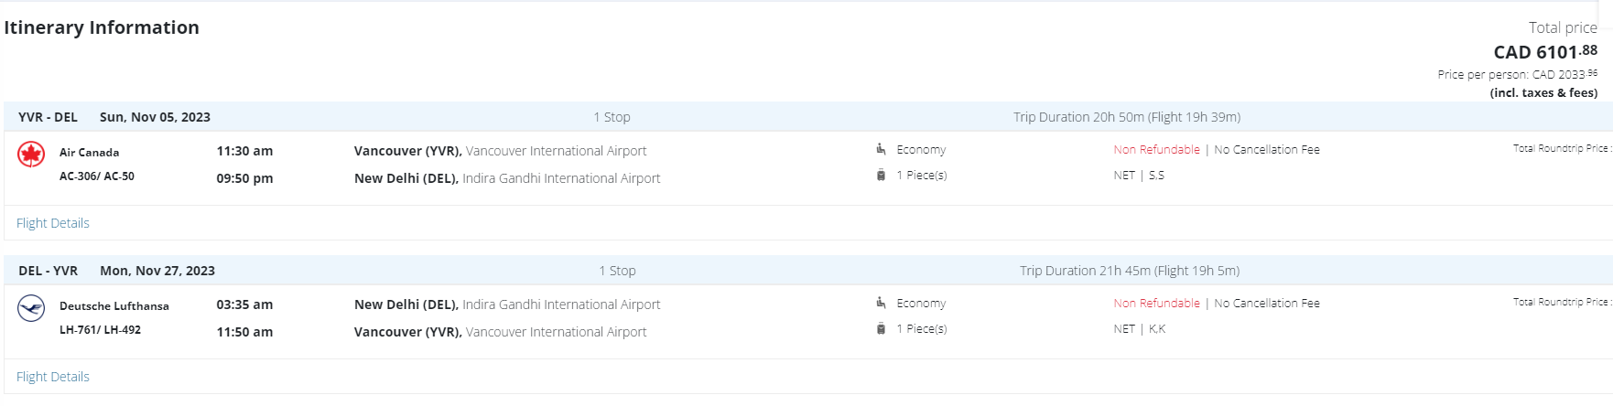Select the YVR - DEL route header
This screenshot has width=1613, height=406.
(x=48, y=117)
